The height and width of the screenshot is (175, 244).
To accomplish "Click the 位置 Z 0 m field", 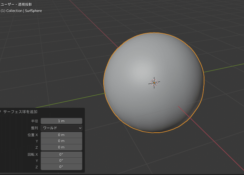I will [61, 147].
